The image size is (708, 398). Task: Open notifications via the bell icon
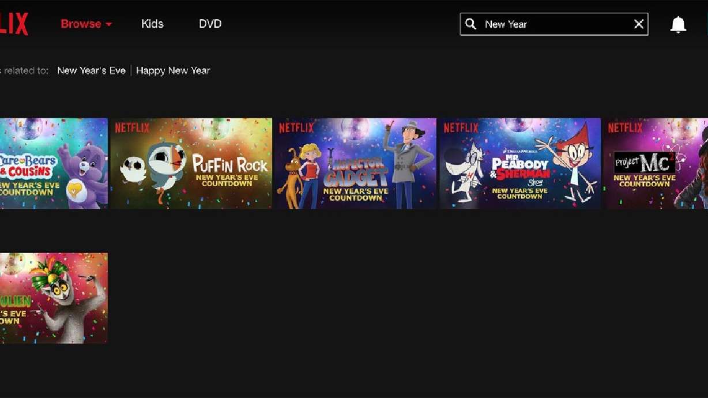click(x=678, y=24)
